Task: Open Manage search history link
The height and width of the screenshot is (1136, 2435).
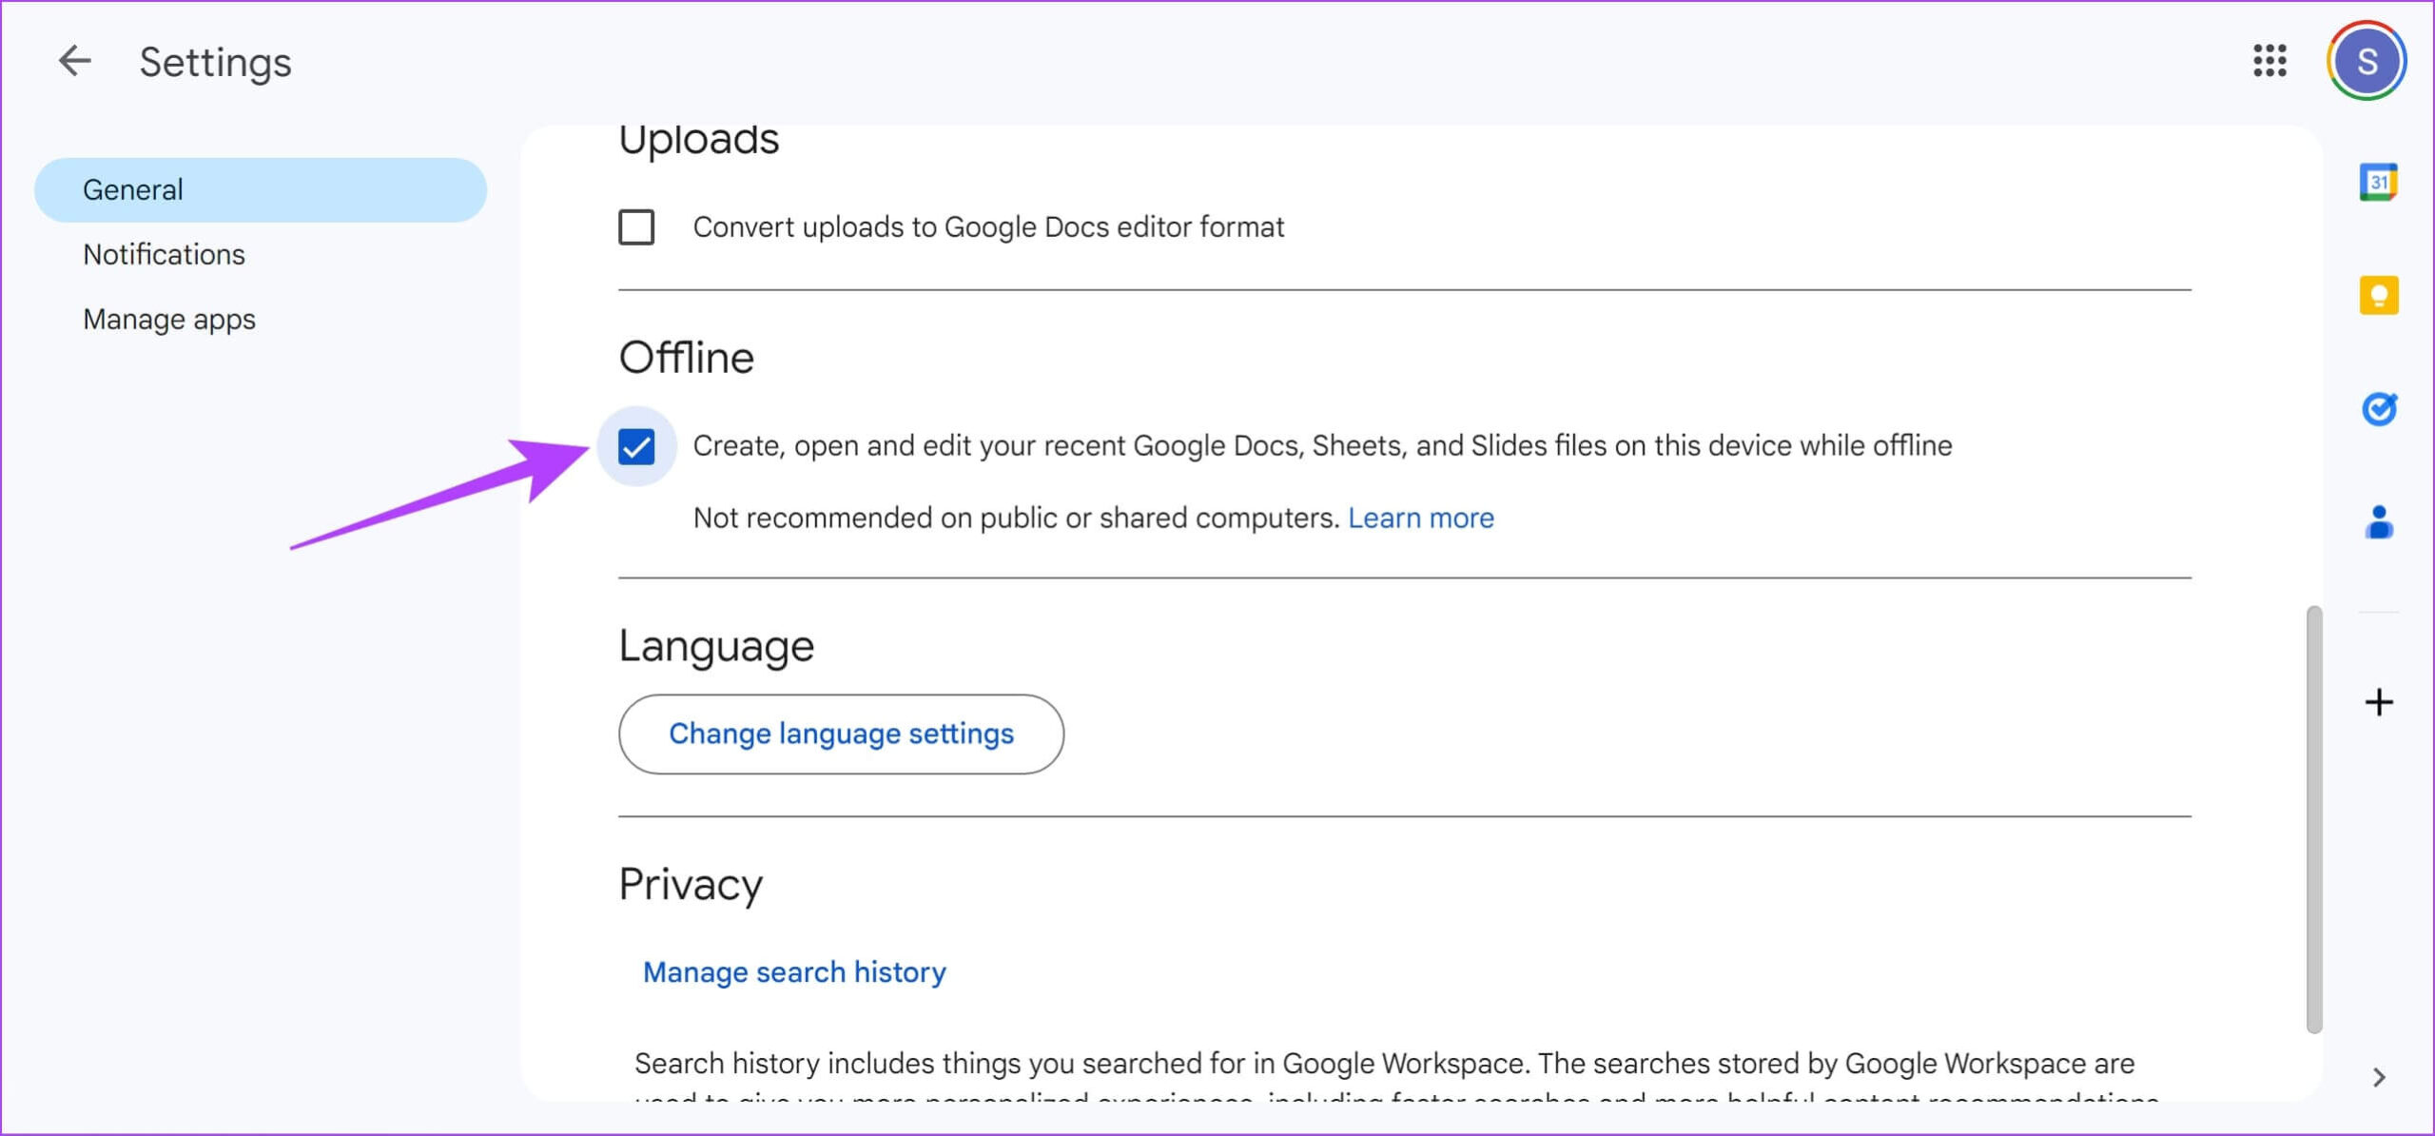Action: (x=794, y=971)
